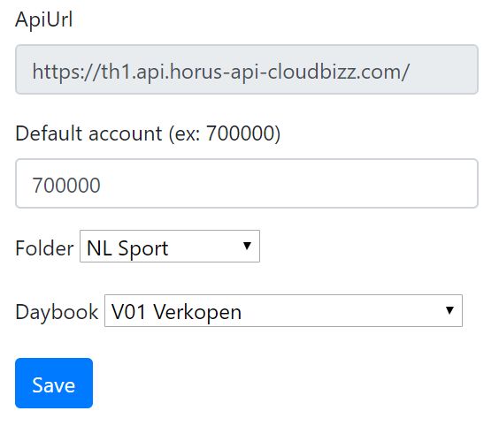The height and width of the screenshot is (426, 499).
Task: Click the ApiUrl label
Action: pyautogui.click(x=44, y=19)
